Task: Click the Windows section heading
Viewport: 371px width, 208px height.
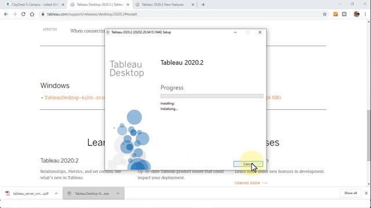Action: (x=55, y=86)
